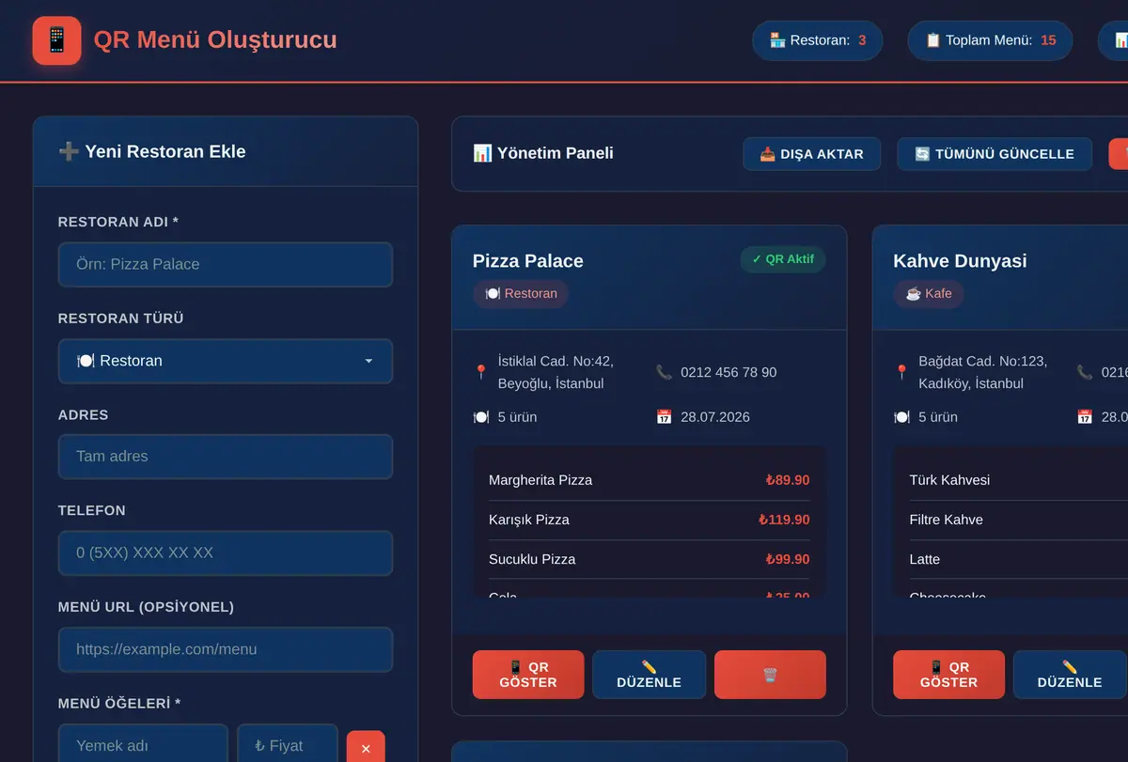Image resolution: width=1128 pixels, height=762 pixels.
Task: Select the Filtre Kahve menu row
Action: [x=1019, y=520]
